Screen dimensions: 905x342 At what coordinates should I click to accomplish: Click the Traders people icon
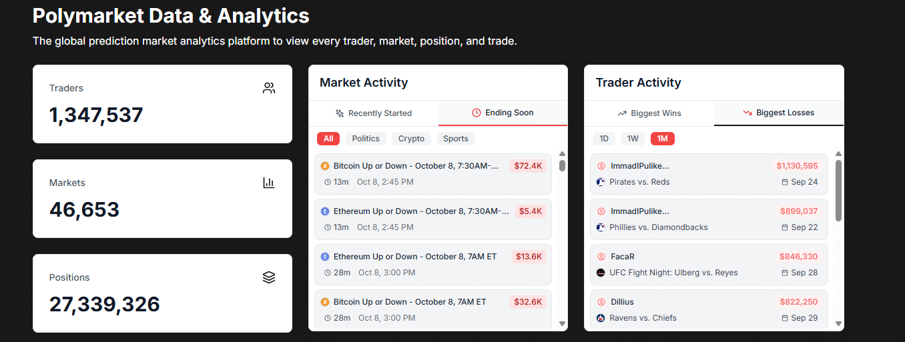click(269, 88)
